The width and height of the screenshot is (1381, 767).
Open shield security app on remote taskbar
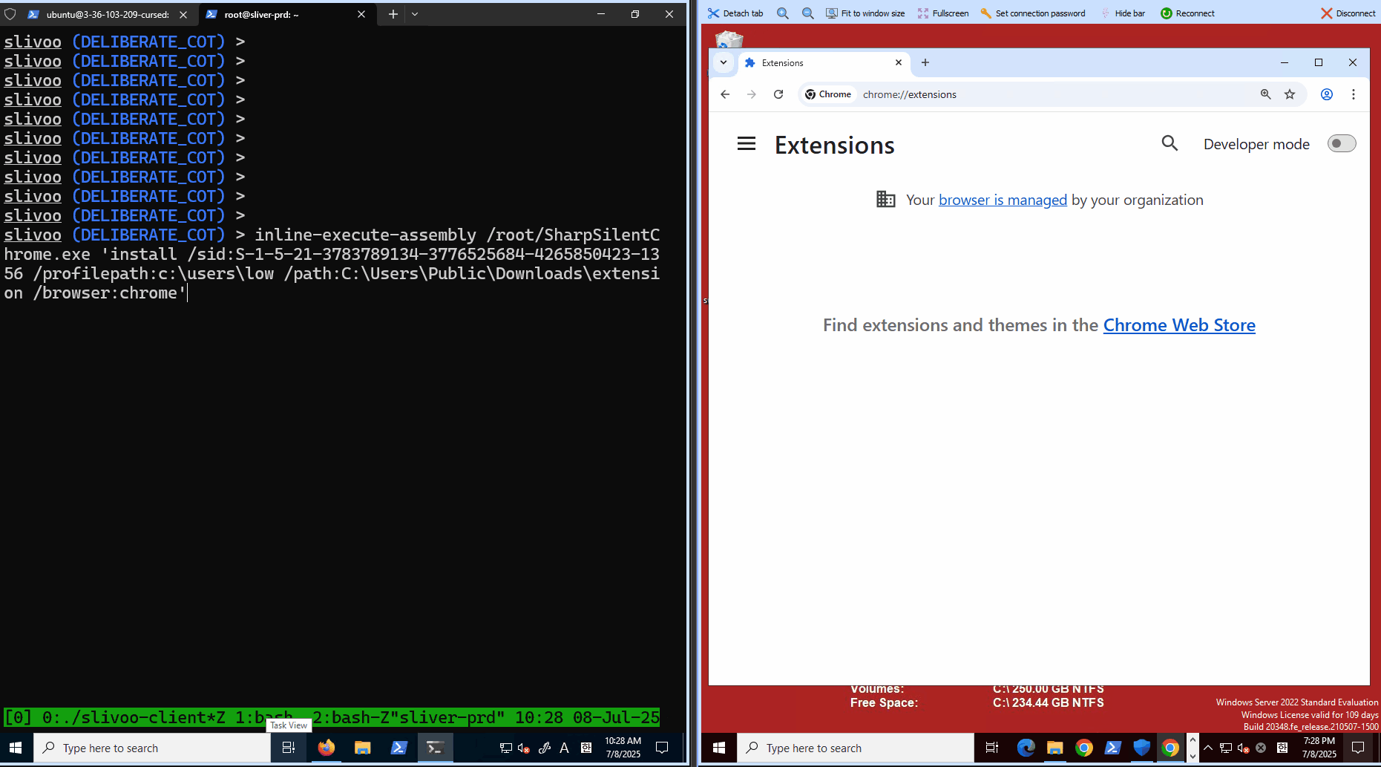pos(1141,748)
